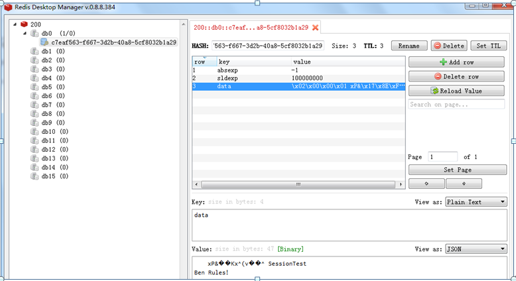Screen dimensions: 516x281
Task: Click the db2 database icon
Action: 34,60
